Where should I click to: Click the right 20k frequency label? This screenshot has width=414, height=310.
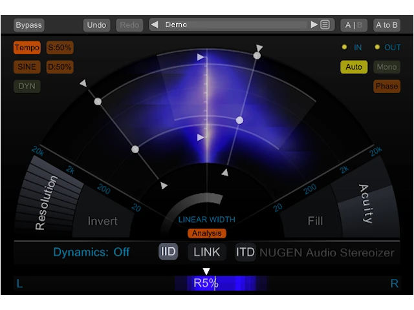376,151
